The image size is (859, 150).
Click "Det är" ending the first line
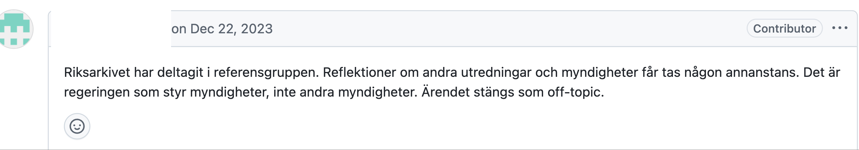click(x=822, y=72)
